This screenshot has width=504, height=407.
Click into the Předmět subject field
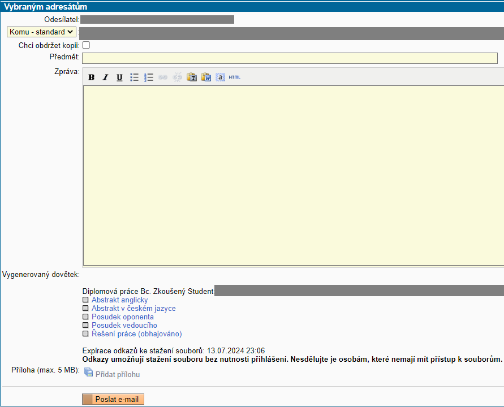[x=290, y=58]
